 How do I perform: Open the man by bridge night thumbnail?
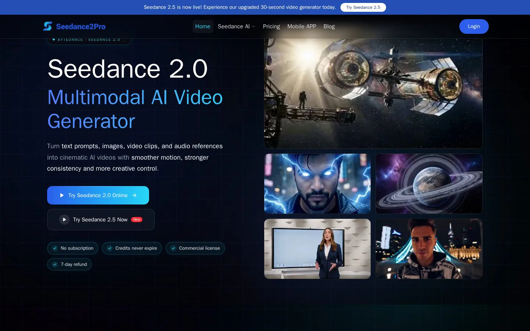click(x=429, y=249)
